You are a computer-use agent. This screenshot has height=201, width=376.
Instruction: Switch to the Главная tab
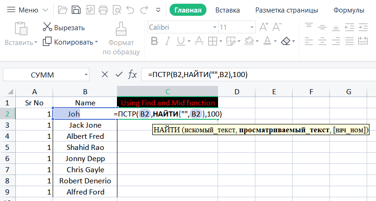188,10
